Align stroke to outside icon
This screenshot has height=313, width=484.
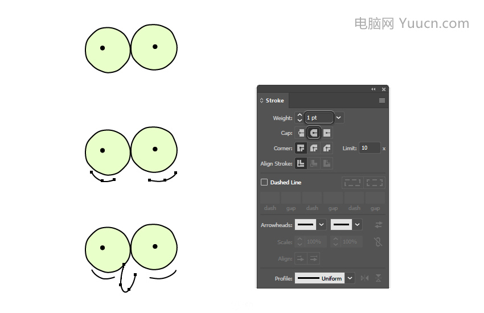click(327, 163)
